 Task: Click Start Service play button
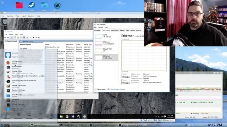tap(31, 37)
